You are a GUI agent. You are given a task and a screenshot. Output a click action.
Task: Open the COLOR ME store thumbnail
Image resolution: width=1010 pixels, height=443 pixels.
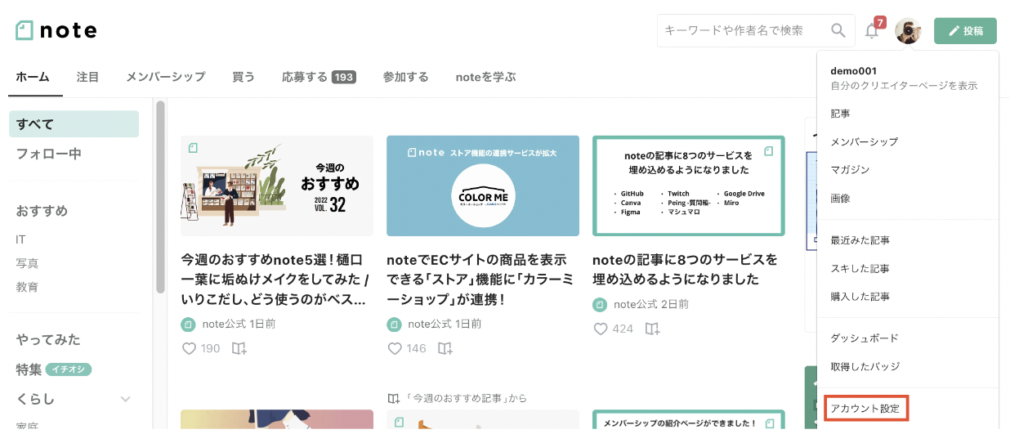pos(483,186)
